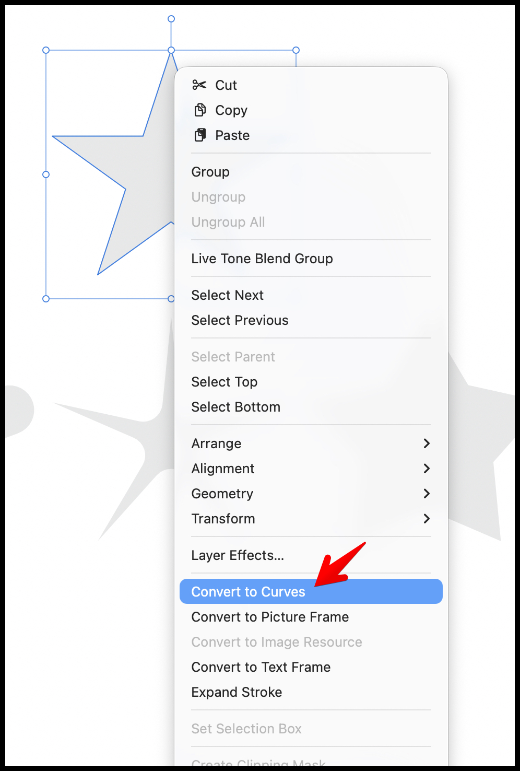Open the Transform submenu chevron

[427, 519]
